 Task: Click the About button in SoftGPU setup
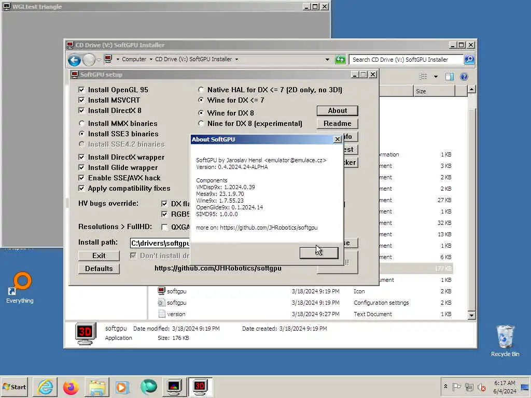click(x=337, y=111)
